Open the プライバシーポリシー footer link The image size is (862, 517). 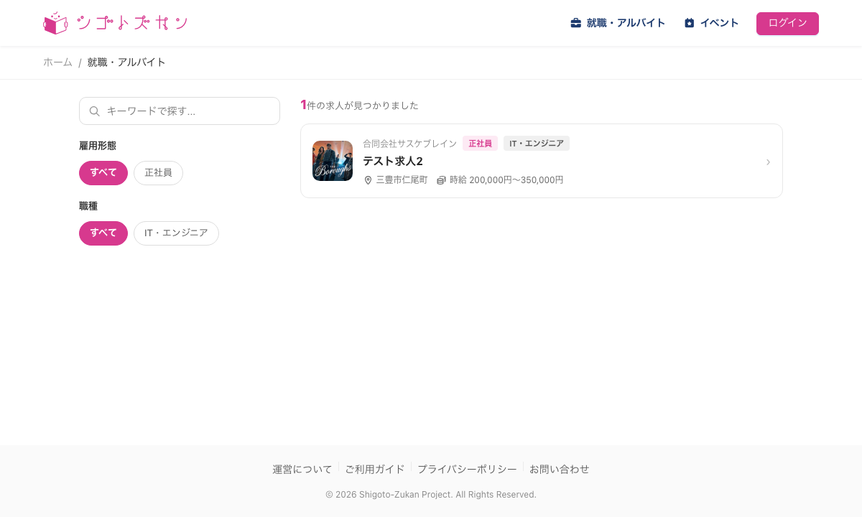pos(467,470)
